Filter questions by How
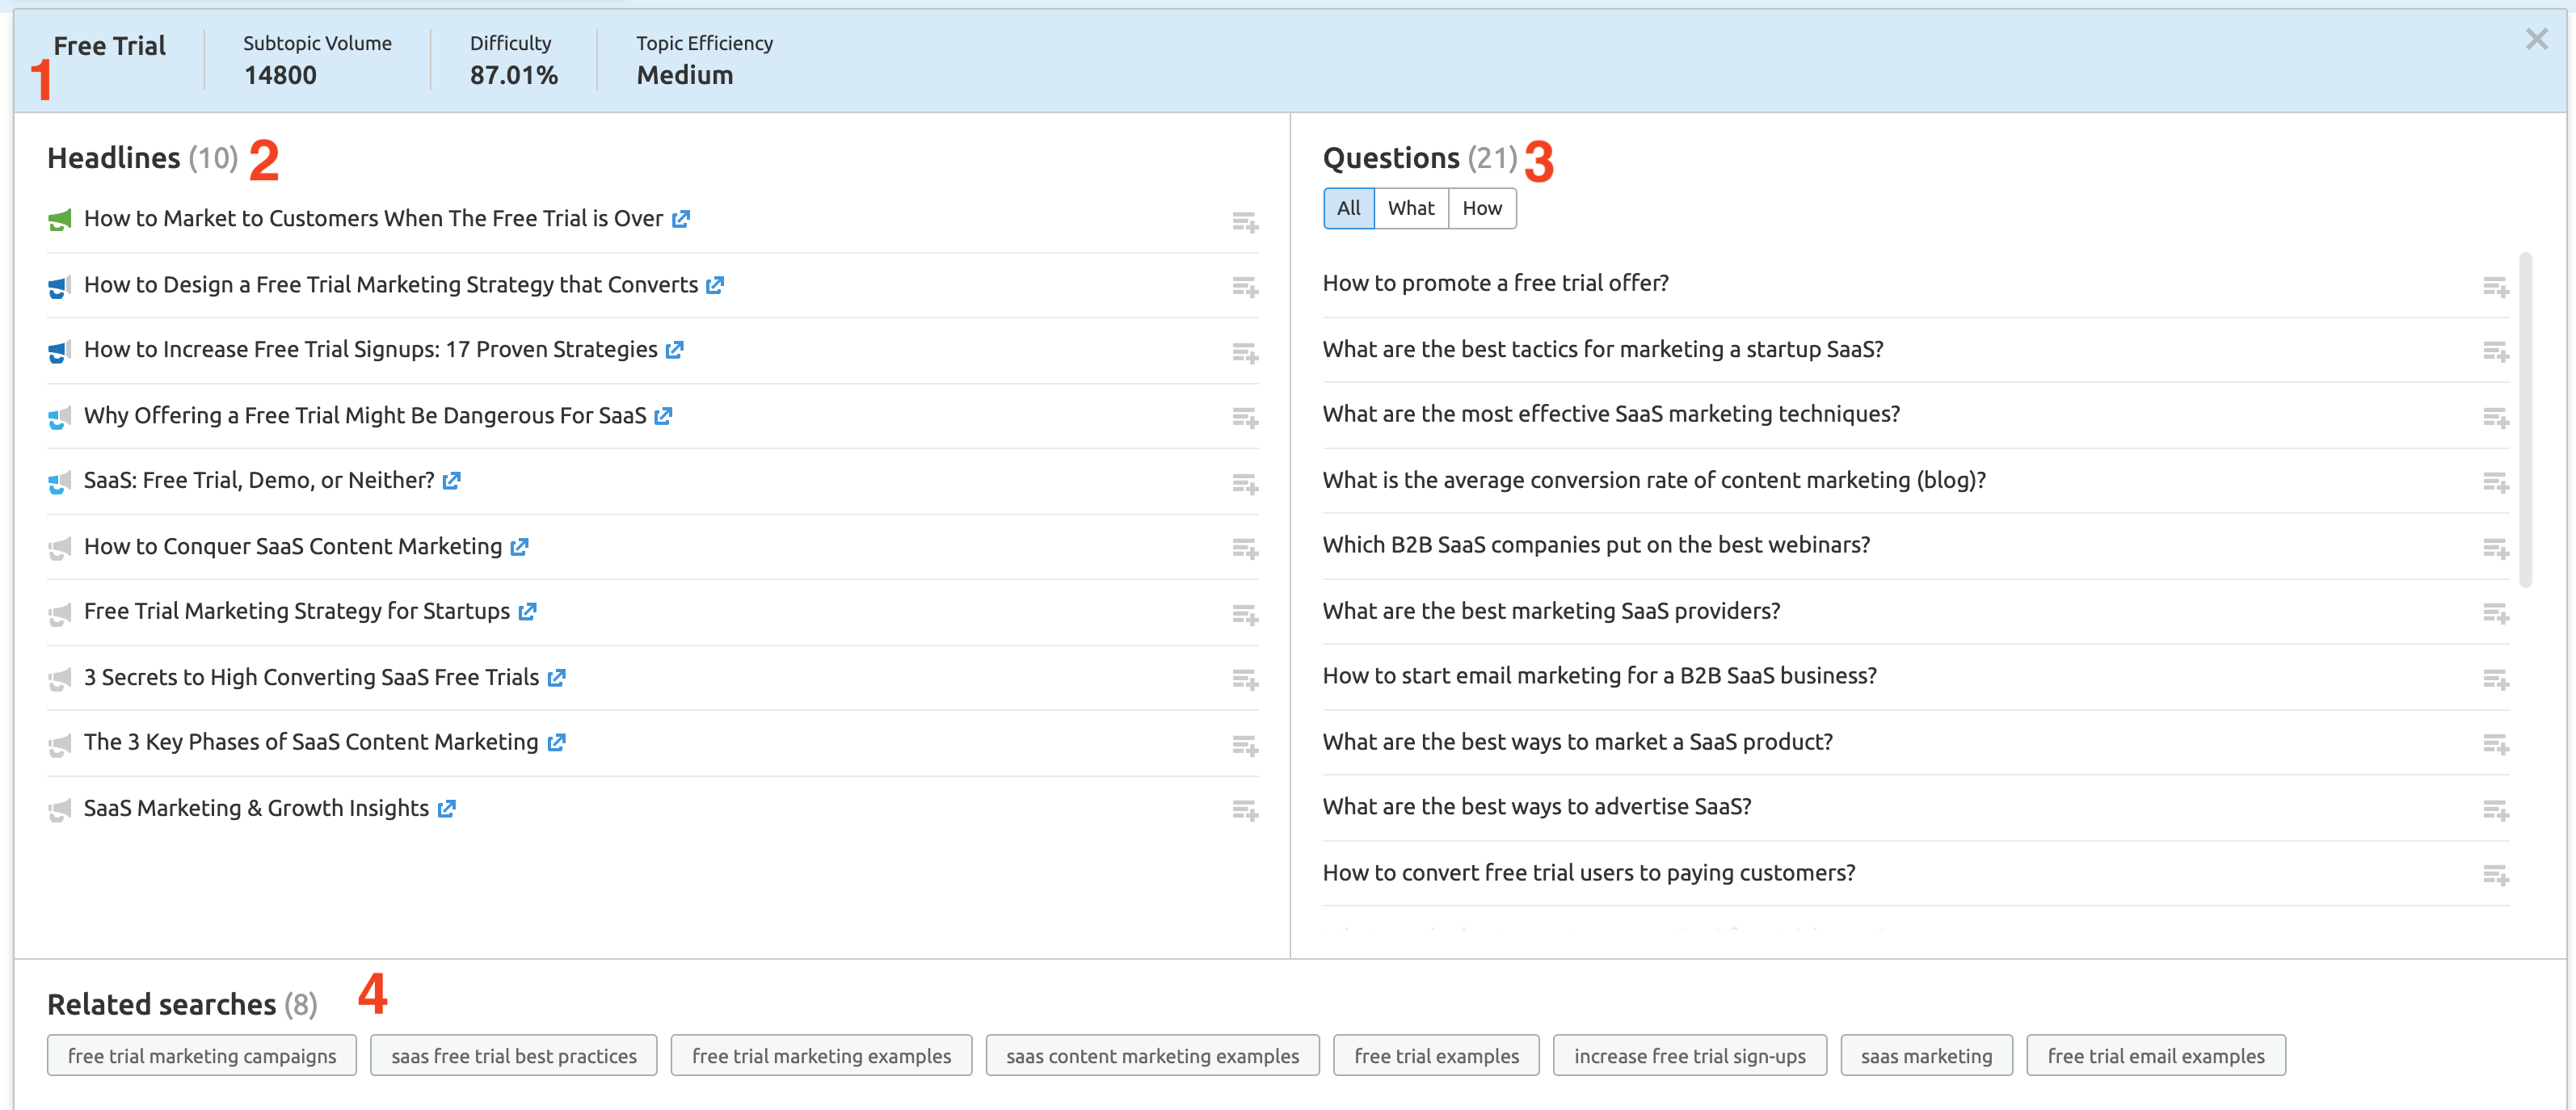 [x=1481, y=208]
